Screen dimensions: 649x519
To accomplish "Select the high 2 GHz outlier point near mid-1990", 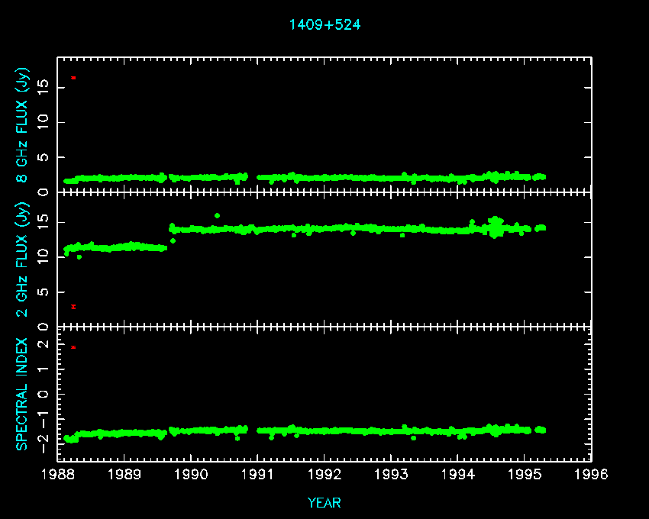I will click(x=218, y=216).
